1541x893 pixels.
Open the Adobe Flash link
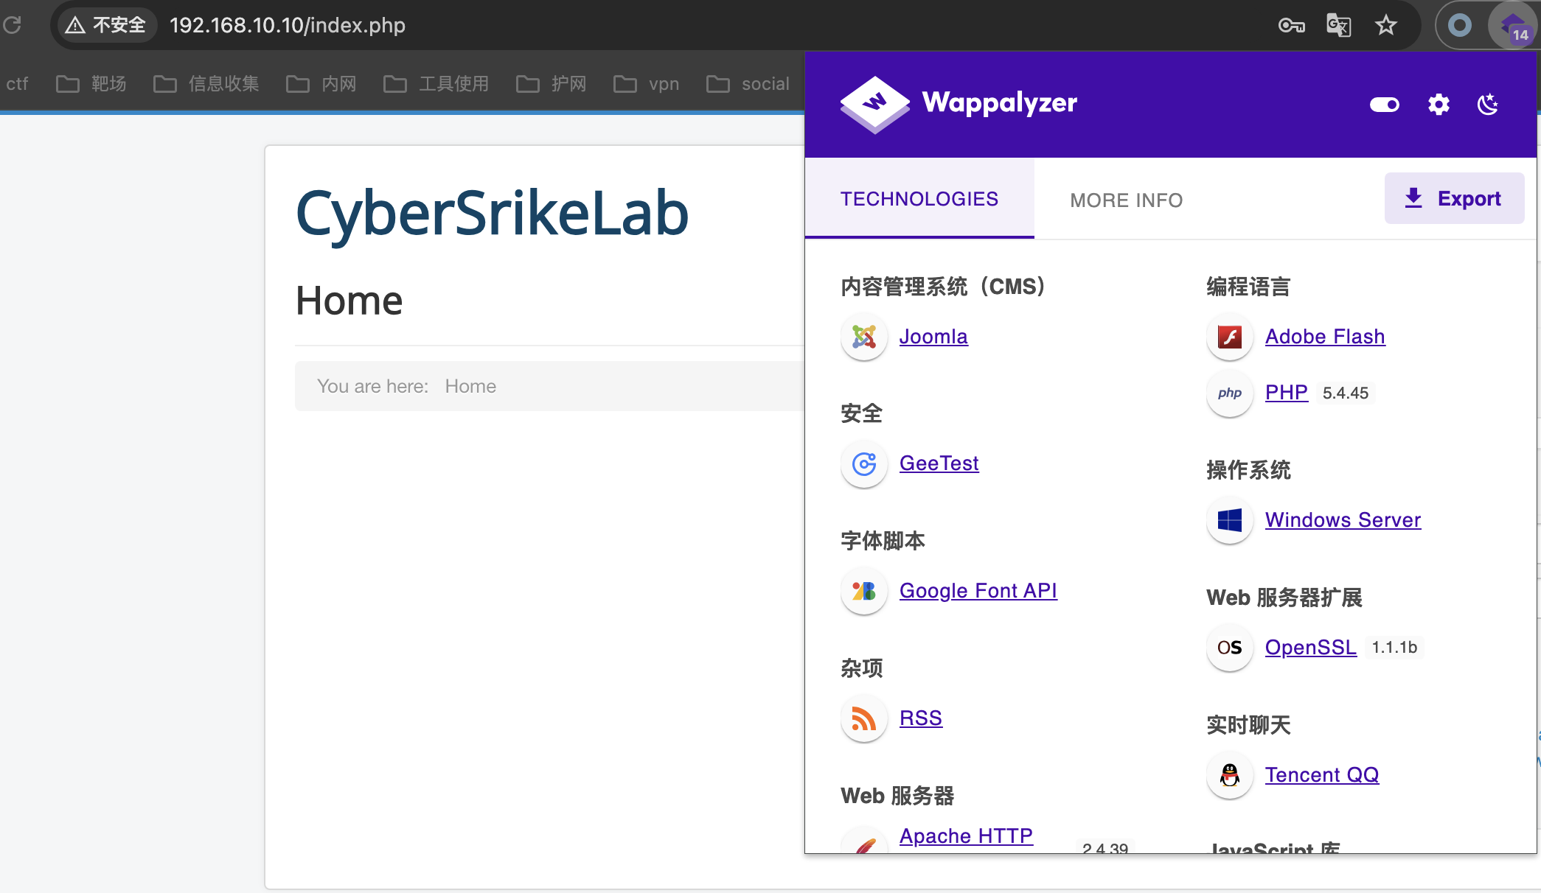click(x=1325, y=337)
